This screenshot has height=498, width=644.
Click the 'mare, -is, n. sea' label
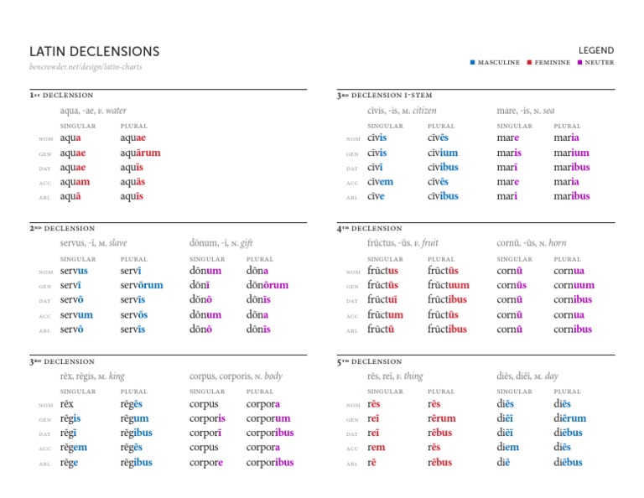tap(525, 110)
